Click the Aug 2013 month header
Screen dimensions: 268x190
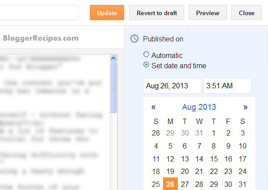199,107
